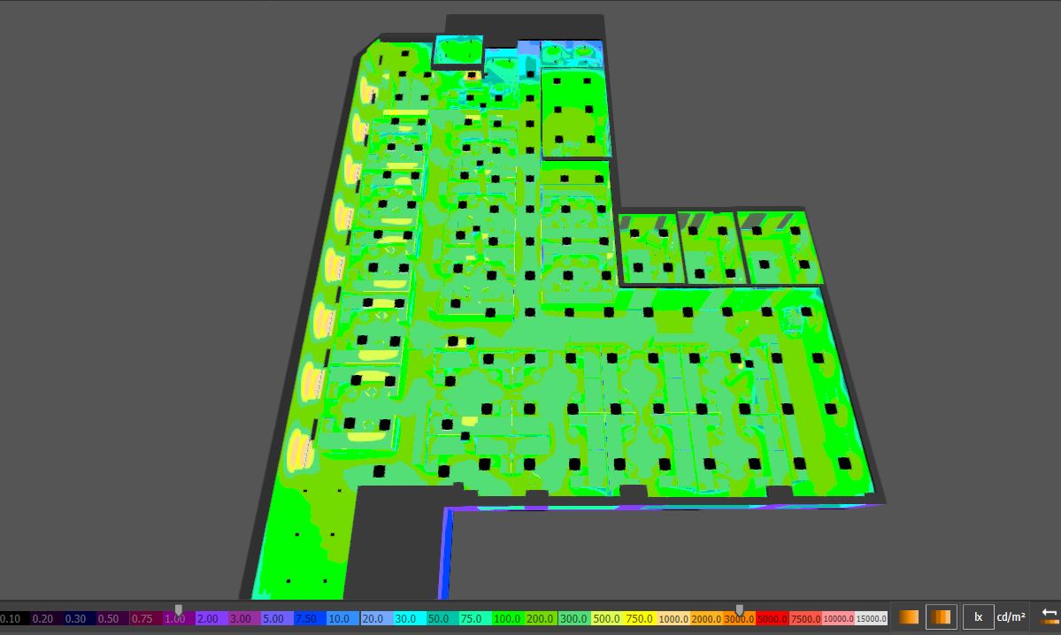Pick the 7.50 blue legend swatch

click(x=305, y=619)
